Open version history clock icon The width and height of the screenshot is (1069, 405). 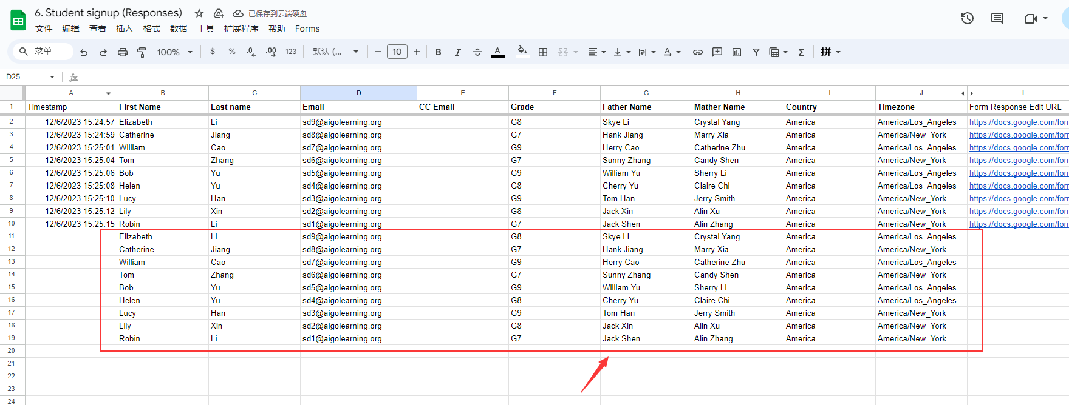coord(967,18)
